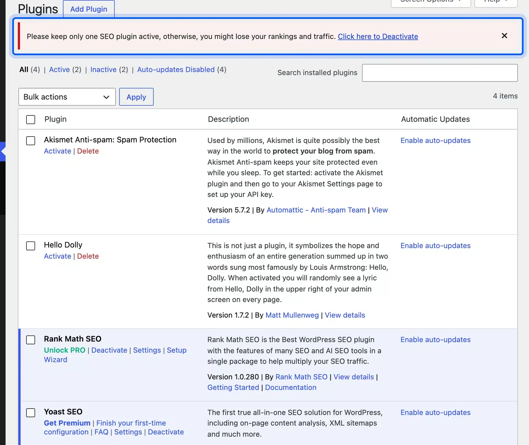Image resolution: width=529 pixels, height=445 pixels.
Task: Deactivate the Yoast SEO plugin
Action: tap(166, 432)
